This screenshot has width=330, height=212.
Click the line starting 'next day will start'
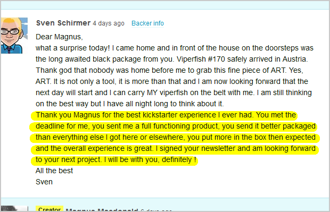click(174, 92)
